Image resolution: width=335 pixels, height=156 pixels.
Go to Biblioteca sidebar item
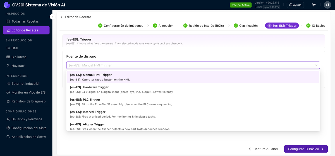point(26,57)
